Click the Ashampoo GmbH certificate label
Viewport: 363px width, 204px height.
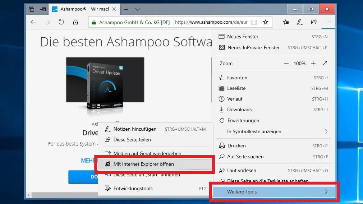tap(134, 22)
